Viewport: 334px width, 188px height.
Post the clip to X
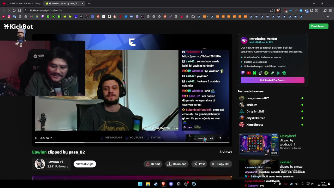[x=199, y=164]
